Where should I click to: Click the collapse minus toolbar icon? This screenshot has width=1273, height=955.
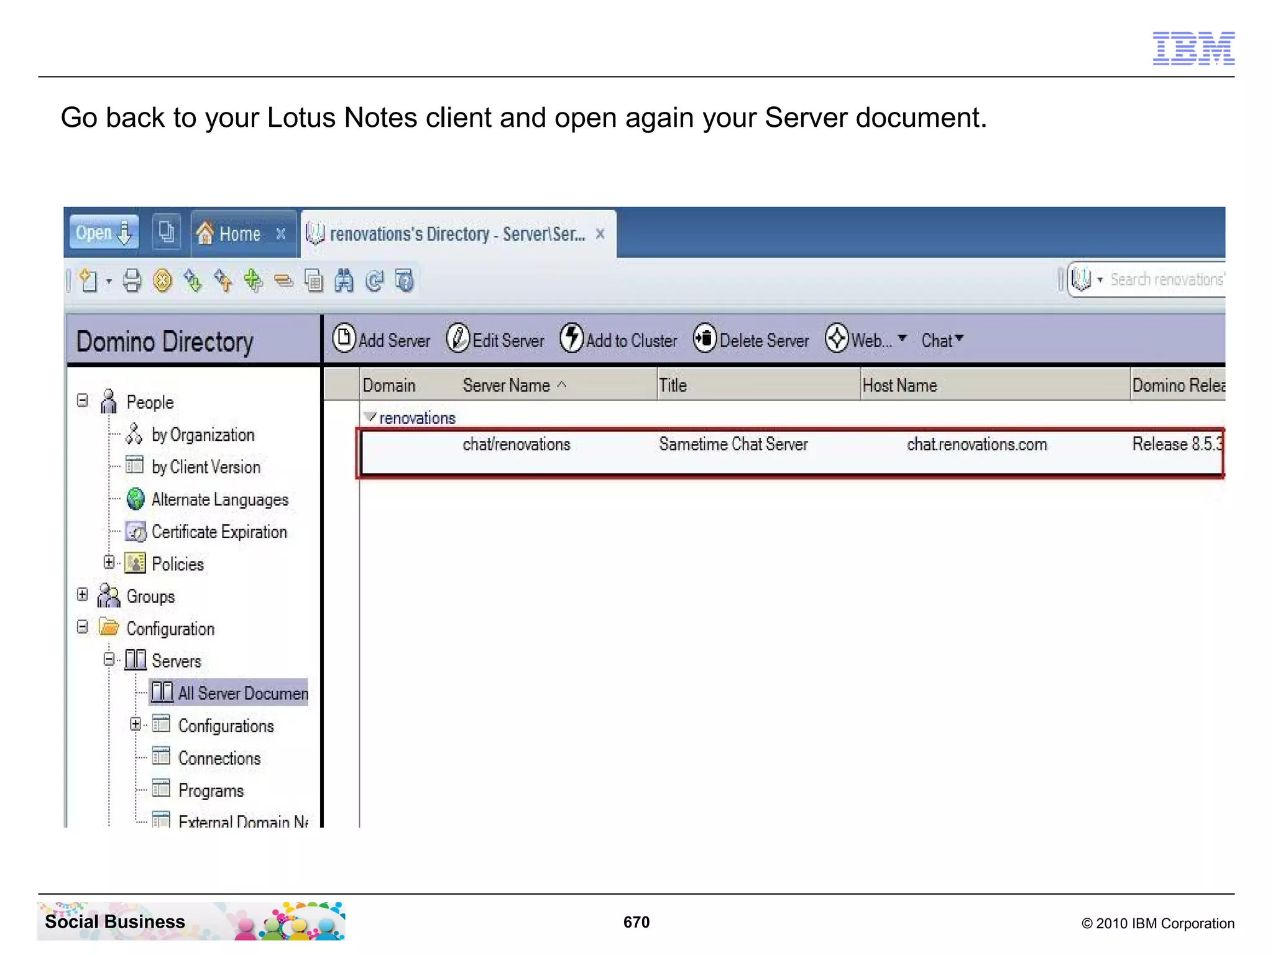[x=283, y=281]
